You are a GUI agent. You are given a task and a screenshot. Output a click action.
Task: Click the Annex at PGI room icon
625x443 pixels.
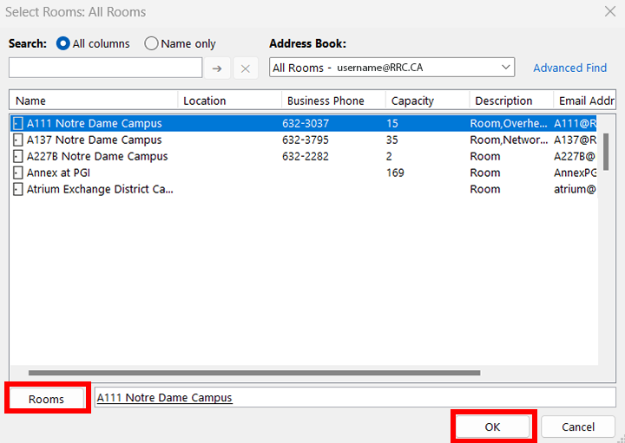tap(18, 173)
